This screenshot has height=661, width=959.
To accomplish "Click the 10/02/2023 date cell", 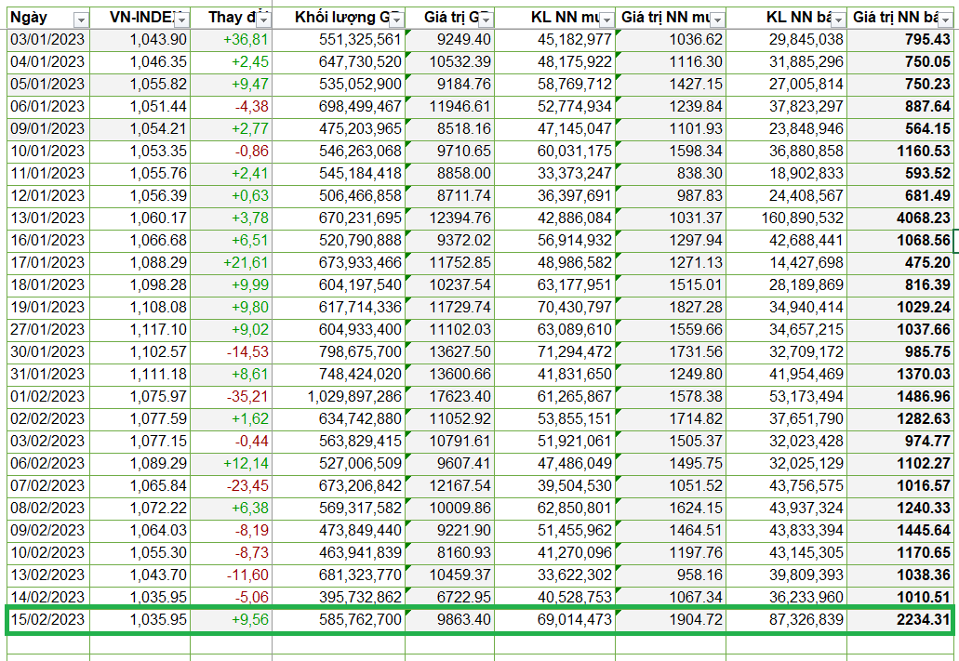I will 48,553.
